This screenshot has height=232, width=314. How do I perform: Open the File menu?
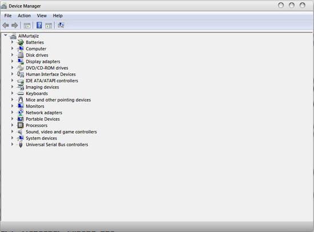pos(8,15)
